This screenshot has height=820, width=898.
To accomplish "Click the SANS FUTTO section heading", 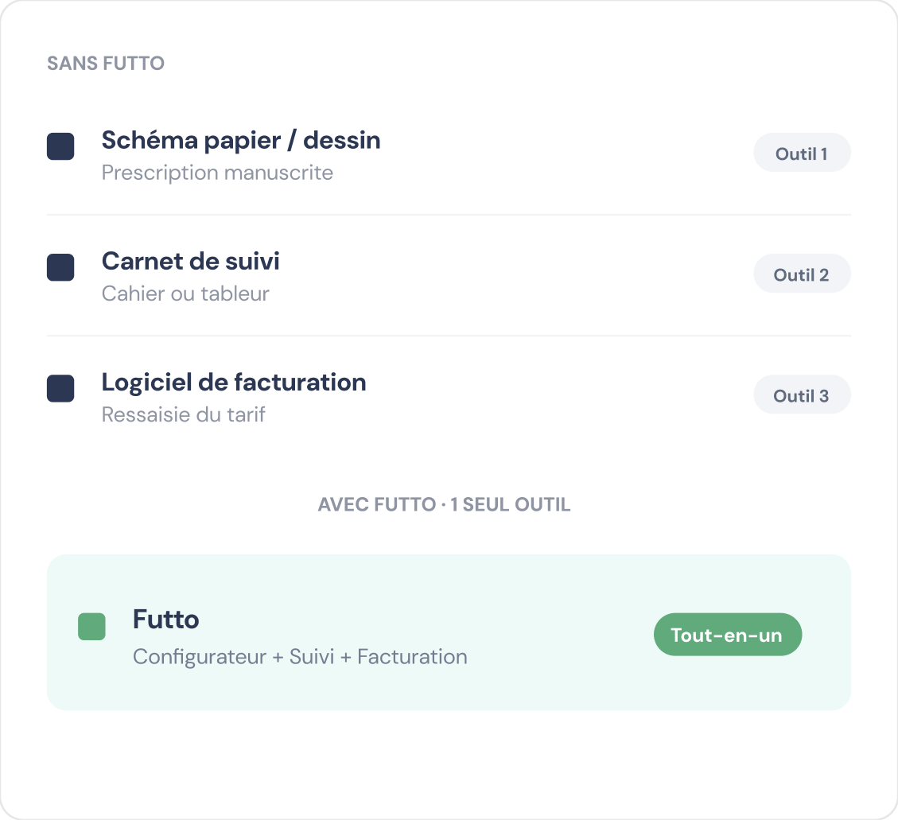I will point(106,64).
